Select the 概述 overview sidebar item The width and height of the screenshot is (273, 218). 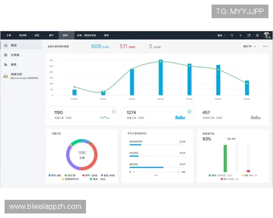21,45
